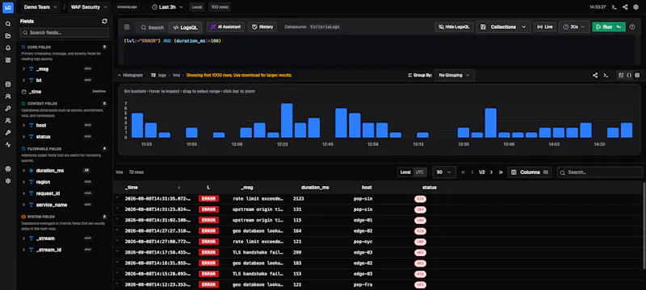The height and width of the screenshot is (290, 646).
Task: Open the No Grouping dropdown
Action: click(x=455, y=75)
